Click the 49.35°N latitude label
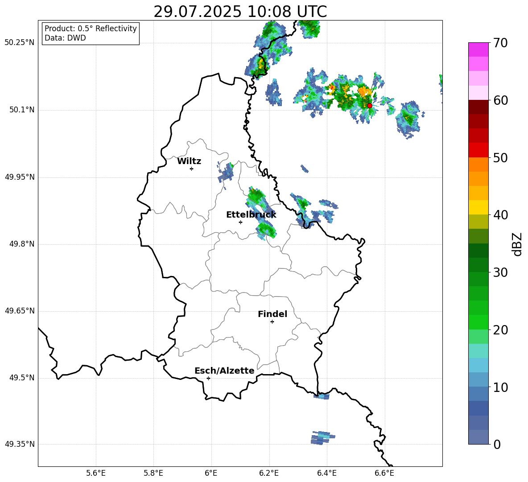This screenshot has height=482, width=528. point(20,444)
